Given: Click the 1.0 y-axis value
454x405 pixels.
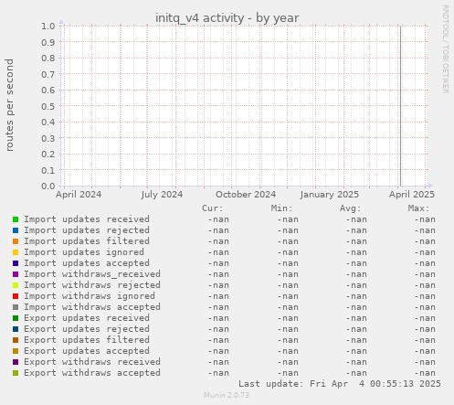Looking at the screenshot, I should 48,26.
